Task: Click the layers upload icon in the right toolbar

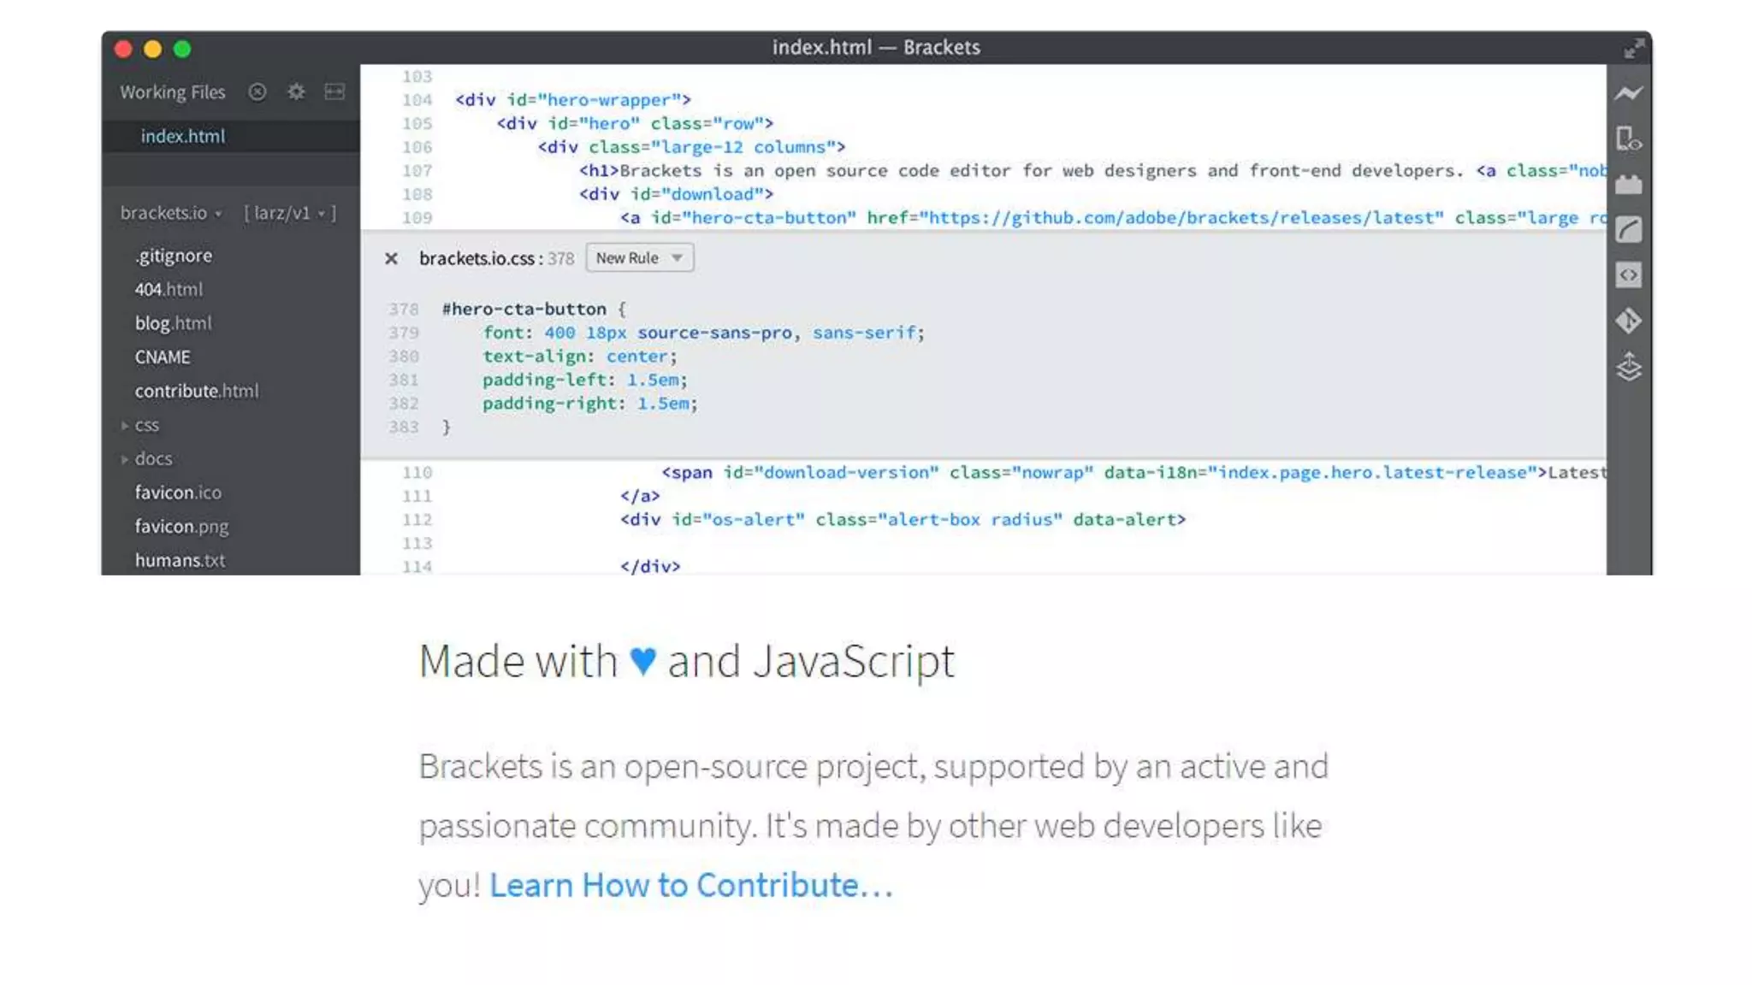Action: [1628, 368]
